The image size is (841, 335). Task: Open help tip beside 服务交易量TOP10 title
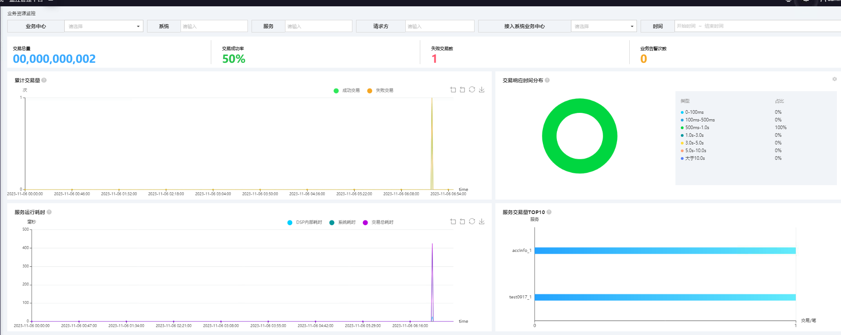tap(549, 212)
